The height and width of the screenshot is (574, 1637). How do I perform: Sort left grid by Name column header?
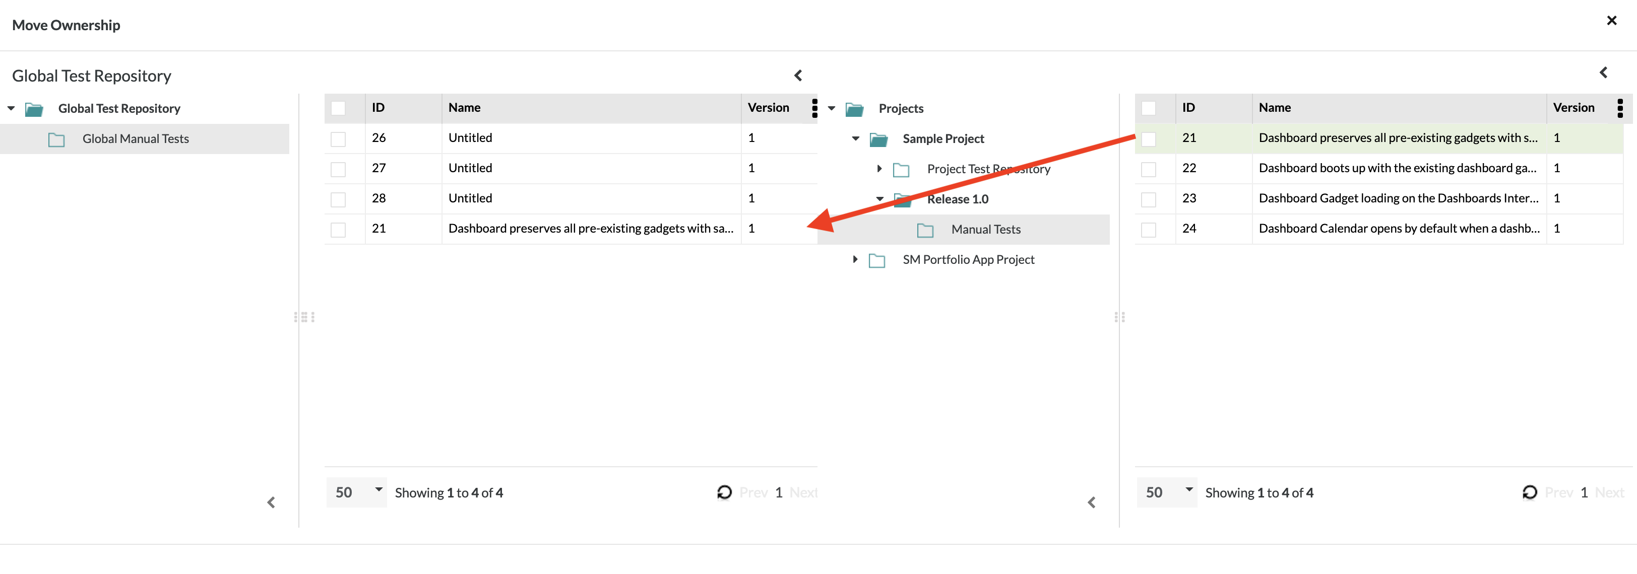click(x=464, y=108)
